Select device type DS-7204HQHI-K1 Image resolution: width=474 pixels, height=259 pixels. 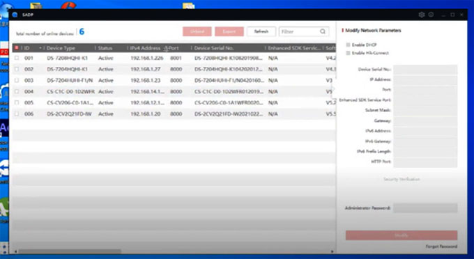coord(67,69)
